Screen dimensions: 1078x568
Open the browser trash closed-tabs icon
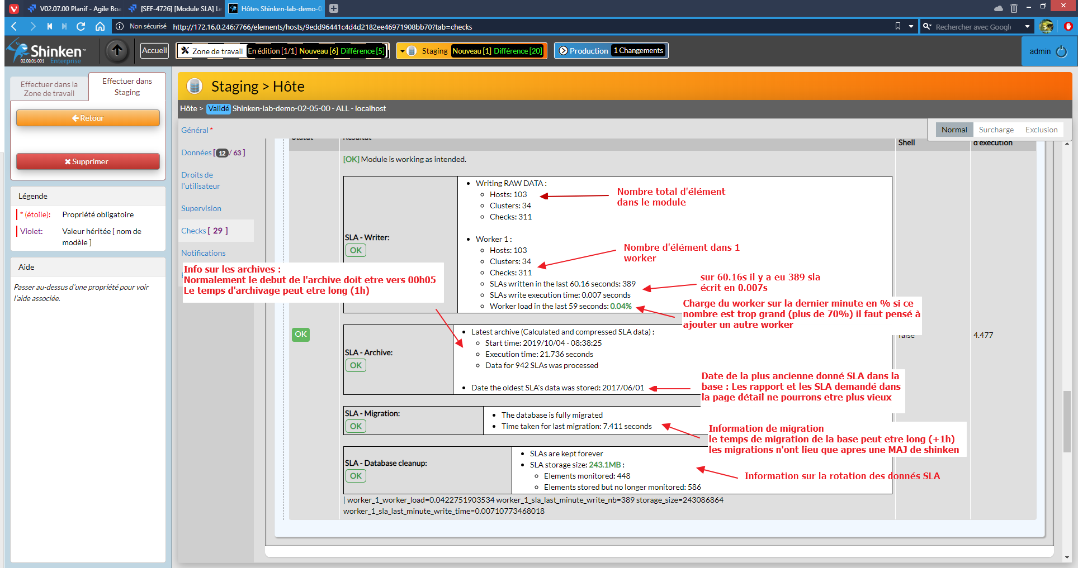pos(1014,8)
